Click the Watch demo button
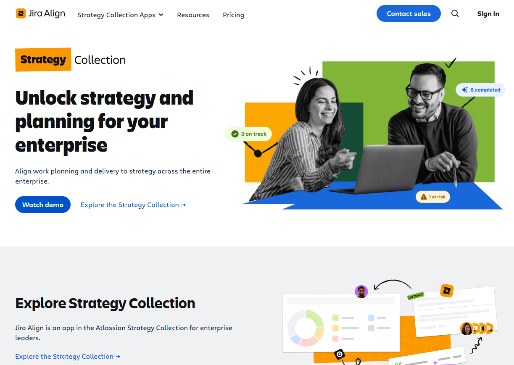Screen dimensions: 514x365 (43, 205)
